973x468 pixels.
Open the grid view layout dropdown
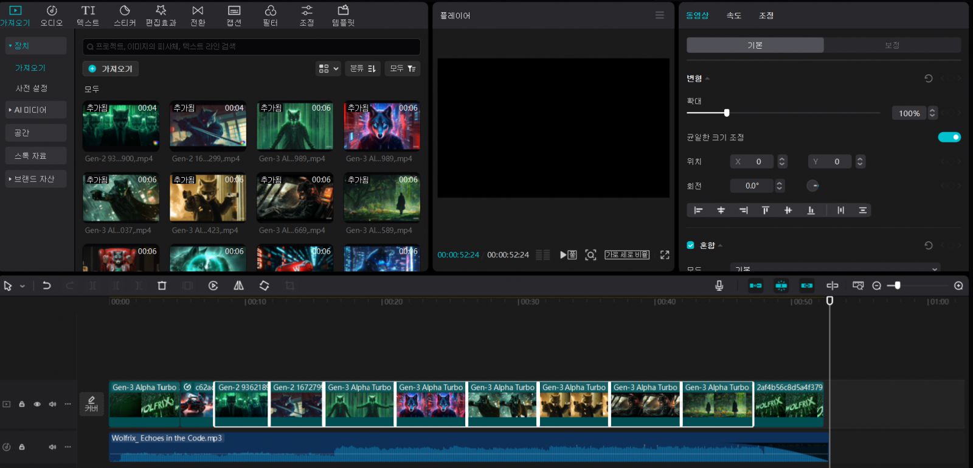(328, 69)
